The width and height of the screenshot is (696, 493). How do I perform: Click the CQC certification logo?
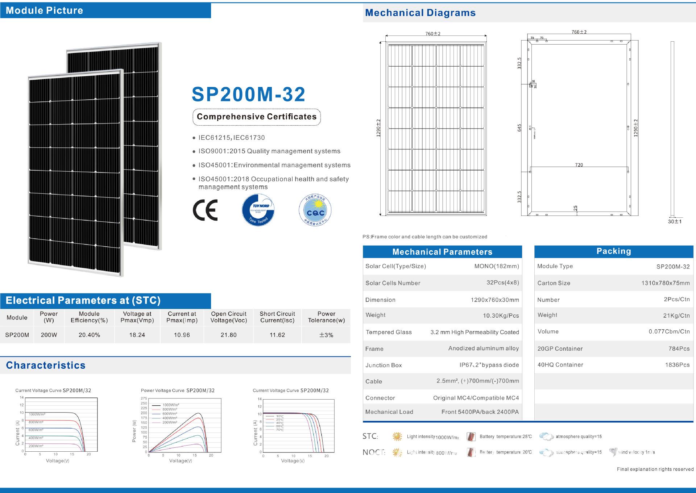pyautogui.click(x=315, y=210)
